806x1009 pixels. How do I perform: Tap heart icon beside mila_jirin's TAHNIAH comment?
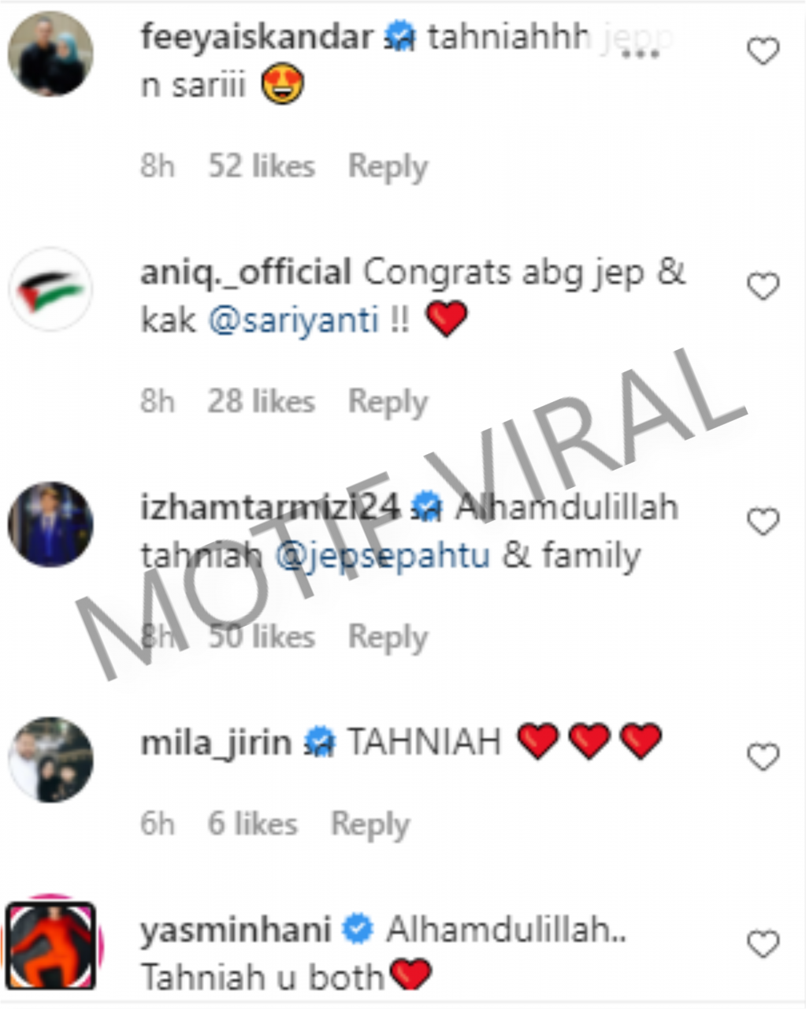(x=763, y=757)
